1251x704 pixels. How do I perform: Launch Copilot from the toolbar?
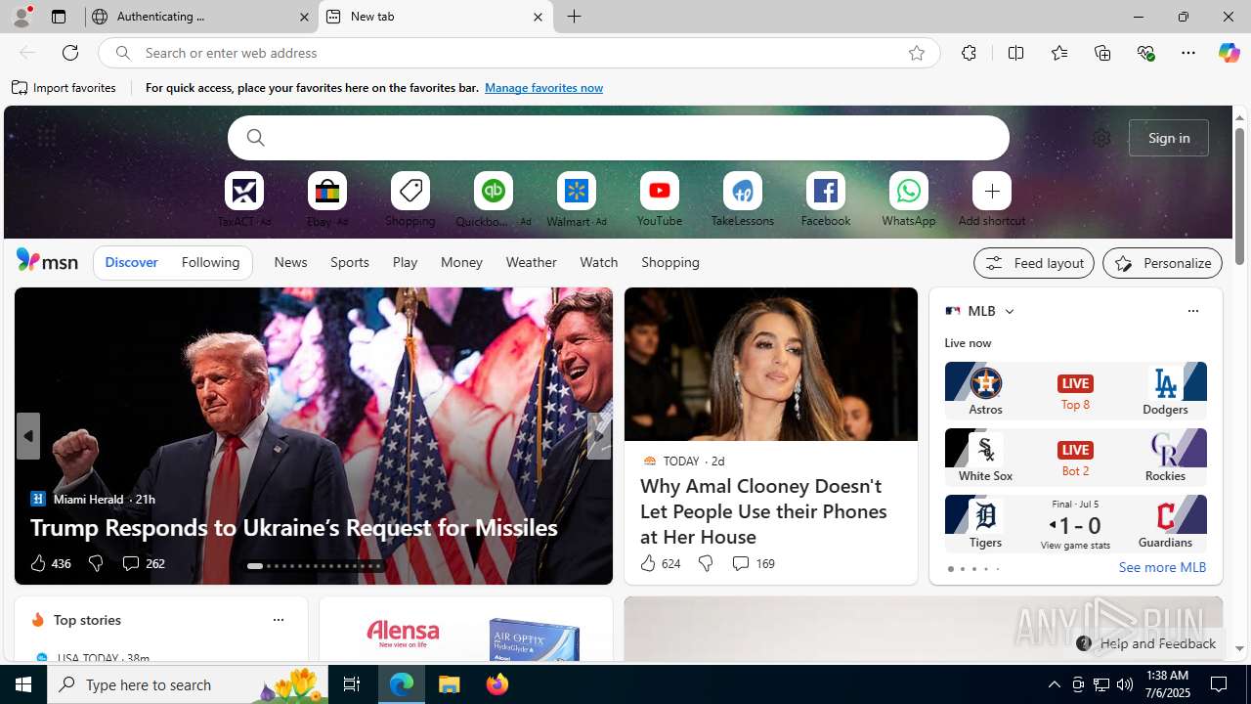(1229, 53)
